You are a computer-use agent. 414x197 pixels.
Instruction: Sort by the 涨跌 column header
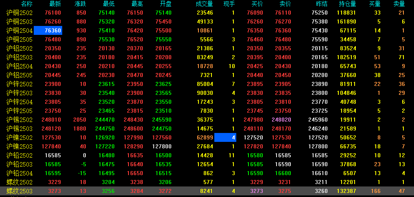click(x=80, y=4)
